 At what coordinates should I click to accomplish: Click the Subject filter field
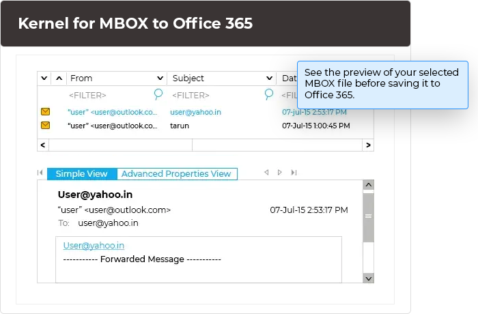pyautogui.click(x=191, y=96)
